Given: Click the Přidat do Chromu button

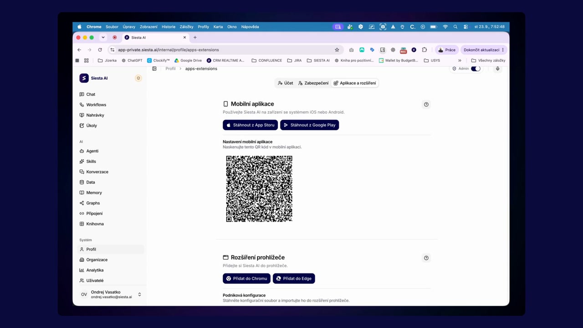Looking at the screenshot, I should (246, 278).
